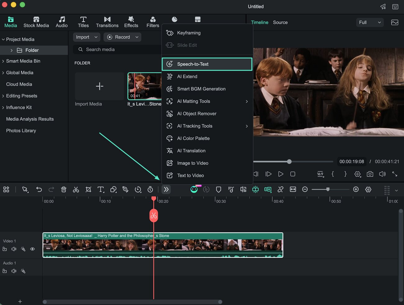The image size is (404, 305).
Task: Open the Record dropdown
Action: 122,37
